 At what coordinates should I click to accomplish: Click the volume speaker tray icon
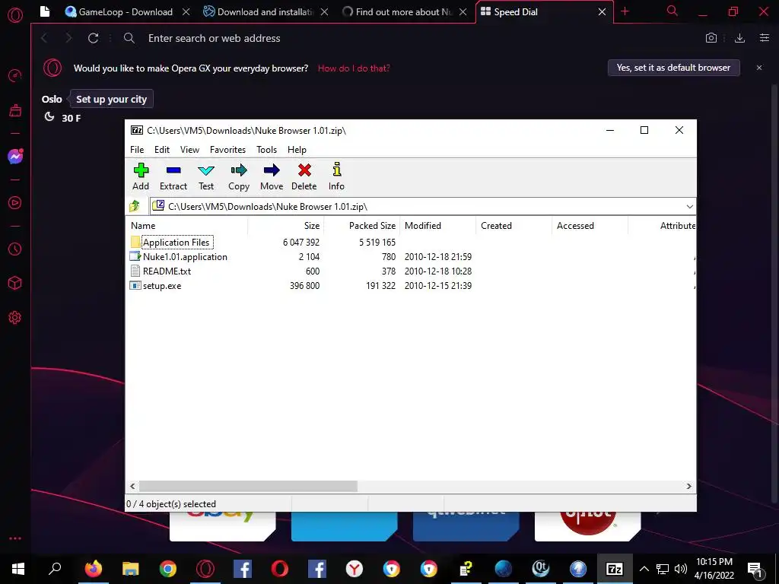pos(681,569)
